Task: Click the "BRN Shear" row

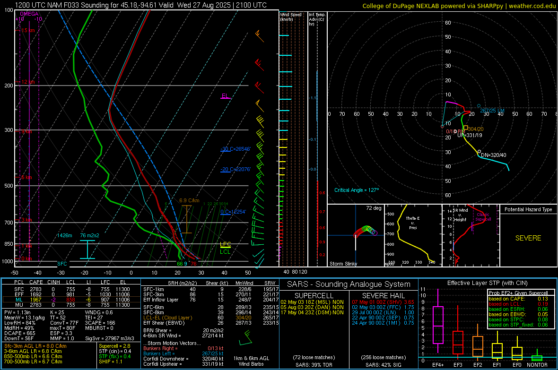Action: [x=183, y=330]
